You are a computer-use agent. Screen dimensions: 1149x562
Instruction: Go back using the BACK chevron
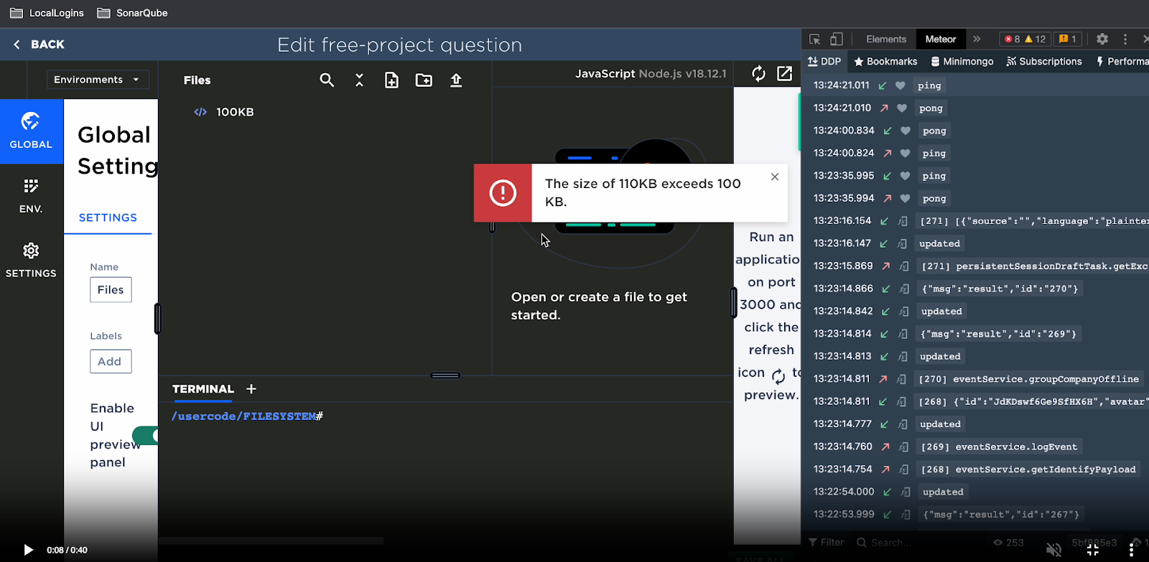17,45
